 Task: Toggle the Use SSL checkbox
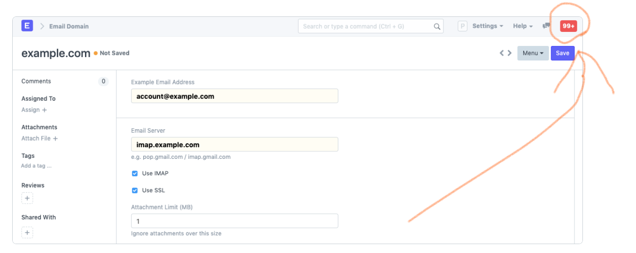(x=135, y=190)
